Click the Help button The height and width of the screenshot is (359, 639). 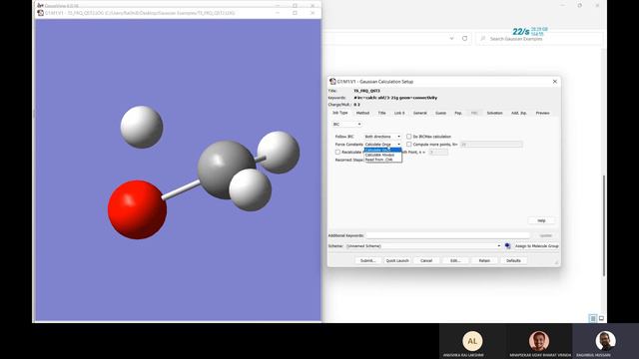click(x=541, y=220)
